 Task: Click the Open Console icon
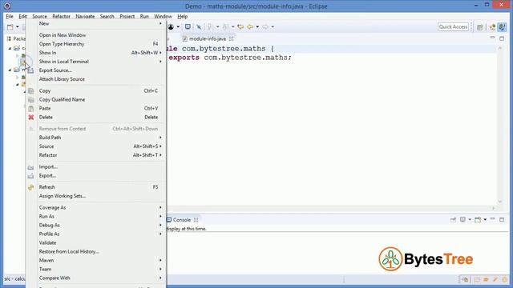coord(478,220)
